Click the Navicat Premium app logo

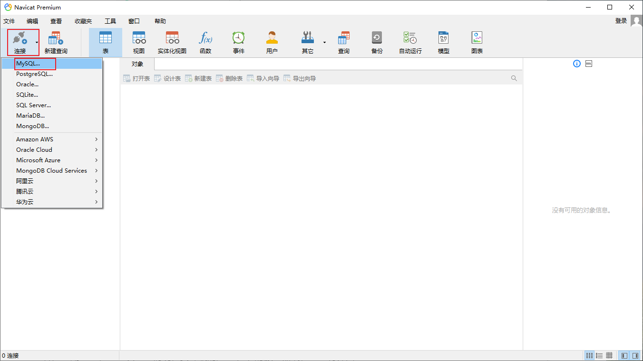(8, 7)
